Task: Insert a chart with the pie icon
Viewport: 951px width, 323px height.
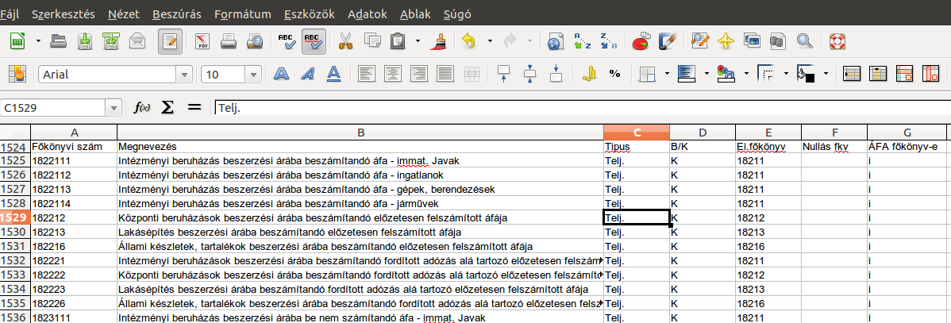Action: click(x=641, y=41)
